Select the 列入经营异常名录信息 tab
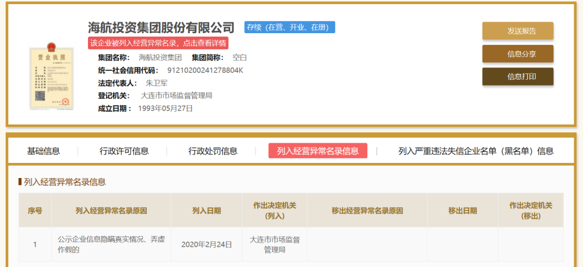Screen dimensions: 583x267 (318, 151)
